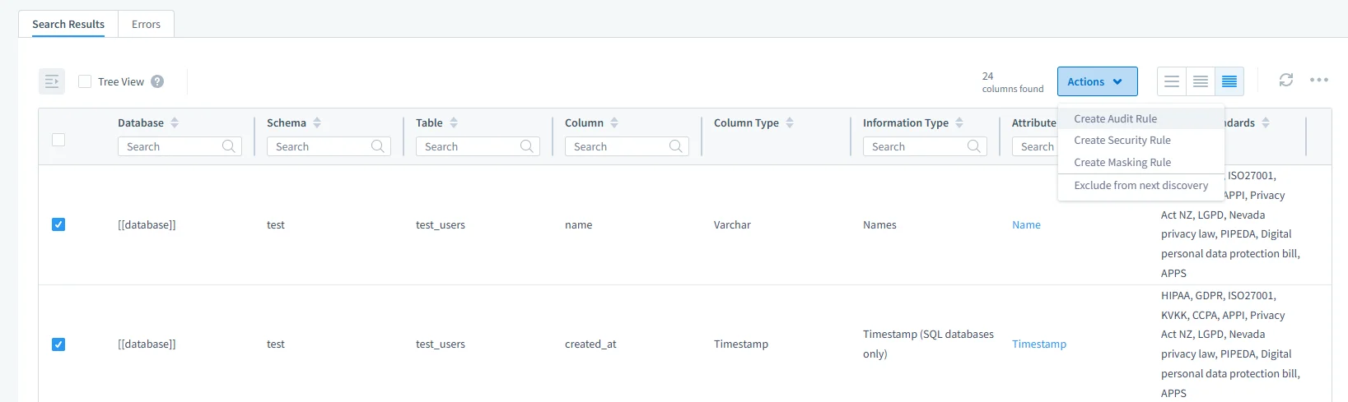
Task: Sort by the Database column
Action: point(175,122)
